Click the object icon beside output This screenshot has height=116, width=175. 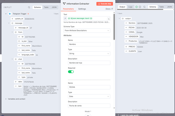[123, 19]
